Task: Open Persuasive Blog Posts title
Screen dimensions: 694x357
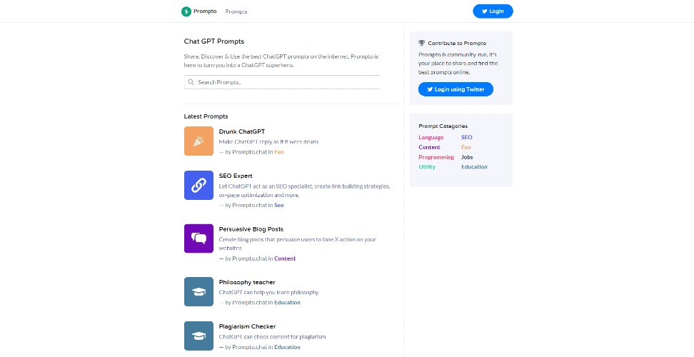Action: point(251,229)
